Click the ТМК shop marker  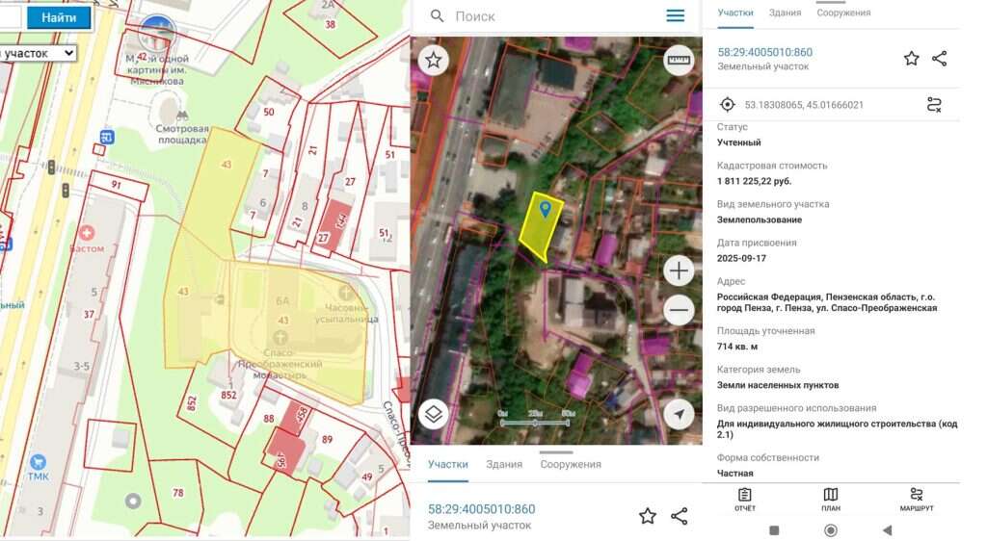38,462
